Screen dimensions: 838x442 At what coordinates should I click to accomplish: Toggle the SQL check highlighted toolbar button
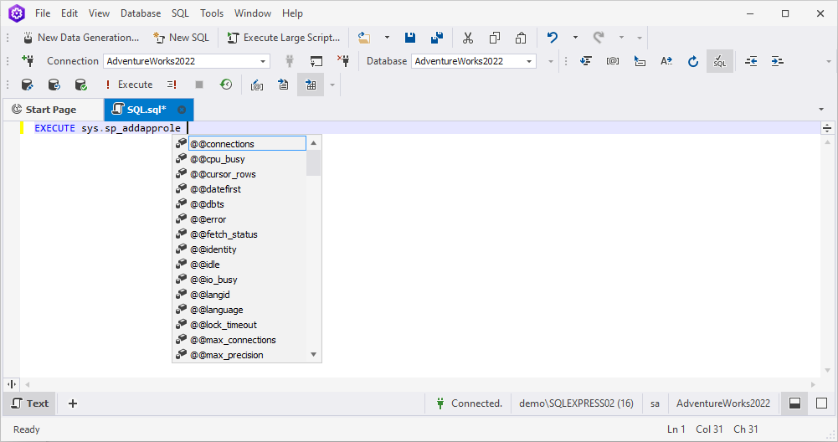[x=720, y=61]
